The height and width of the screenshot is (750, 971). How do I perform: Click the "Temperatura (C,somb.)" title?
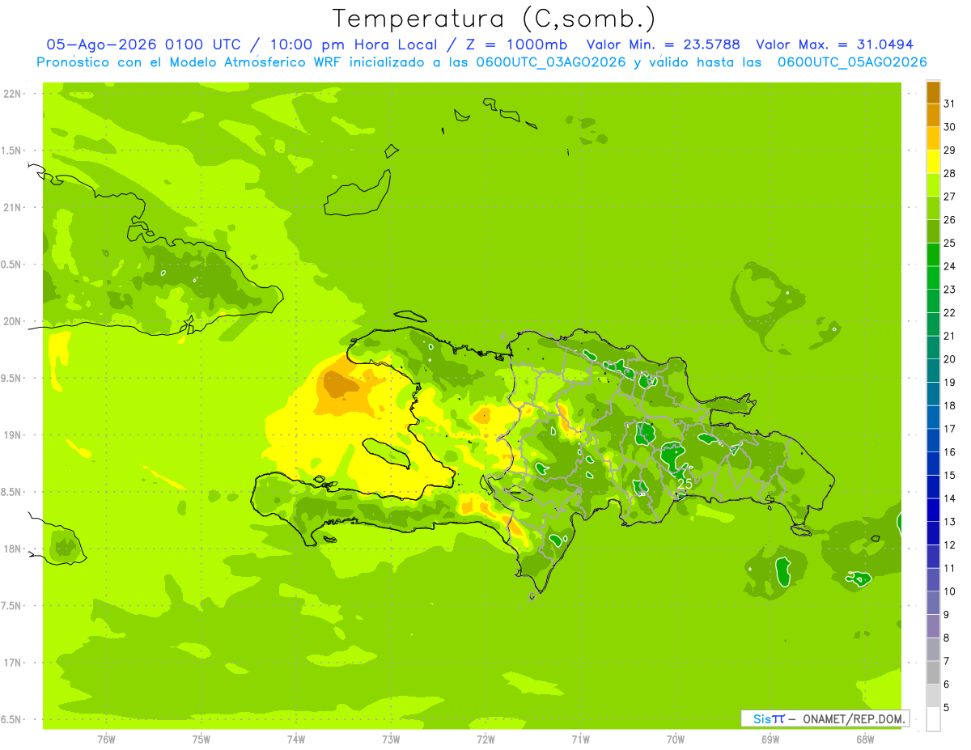[494, 19]
